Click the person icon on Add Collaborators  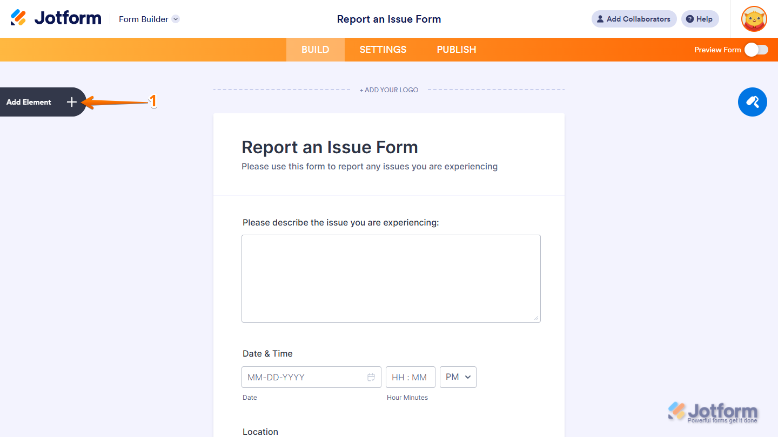point(600,19)
